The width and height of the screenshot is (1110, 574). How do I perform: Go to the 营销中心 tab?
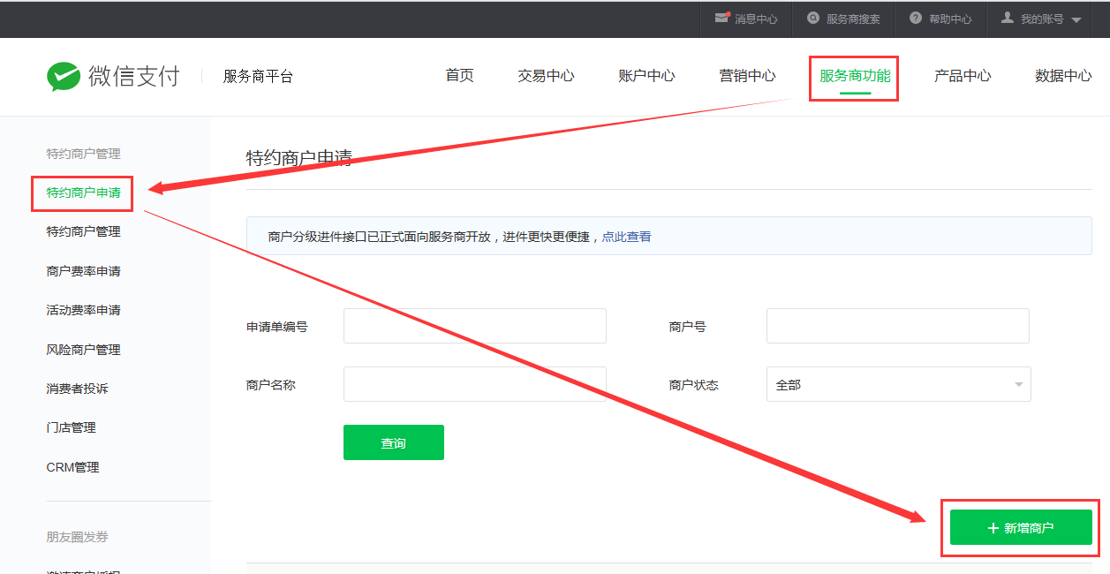(x=747, y=76)
